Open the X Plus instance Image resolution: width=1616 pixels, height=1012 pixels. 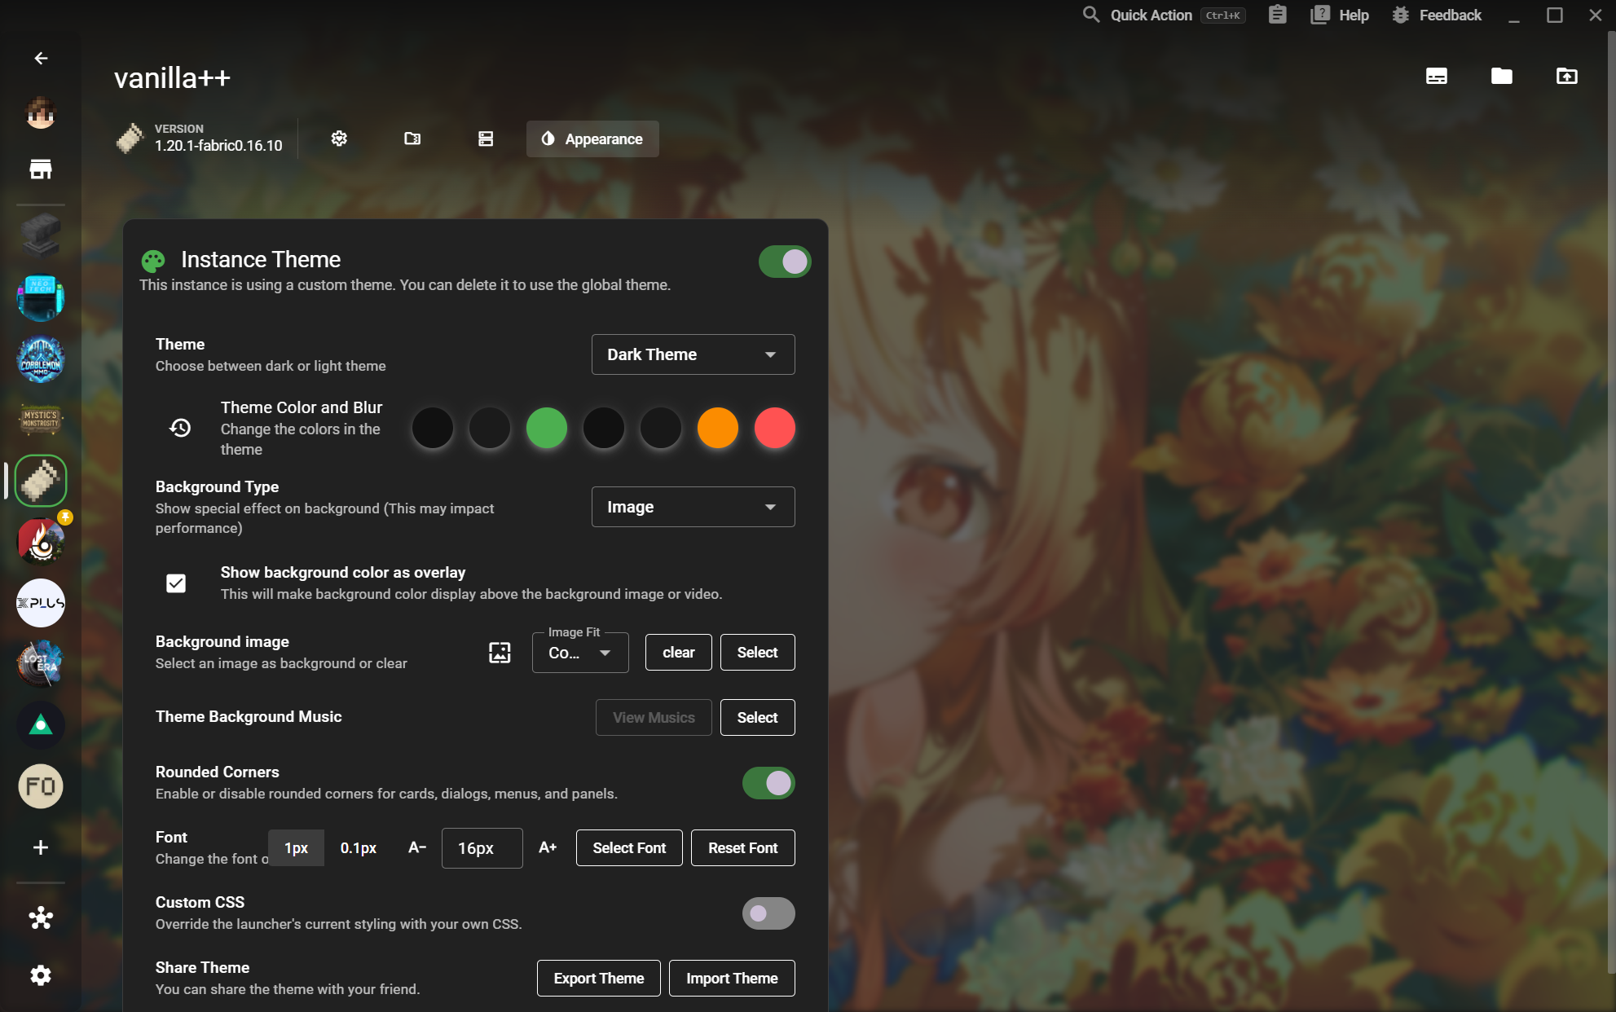(x=41, y=603)
